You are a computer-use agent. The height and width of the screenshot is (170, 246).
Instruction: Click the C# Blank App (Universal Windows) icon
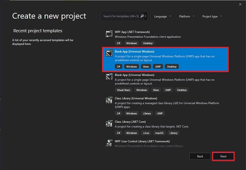(x=109, y=53)
